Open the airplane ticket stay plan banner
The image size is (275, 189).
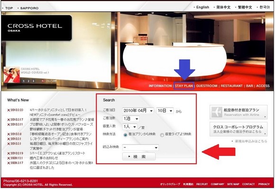[238, 112]
